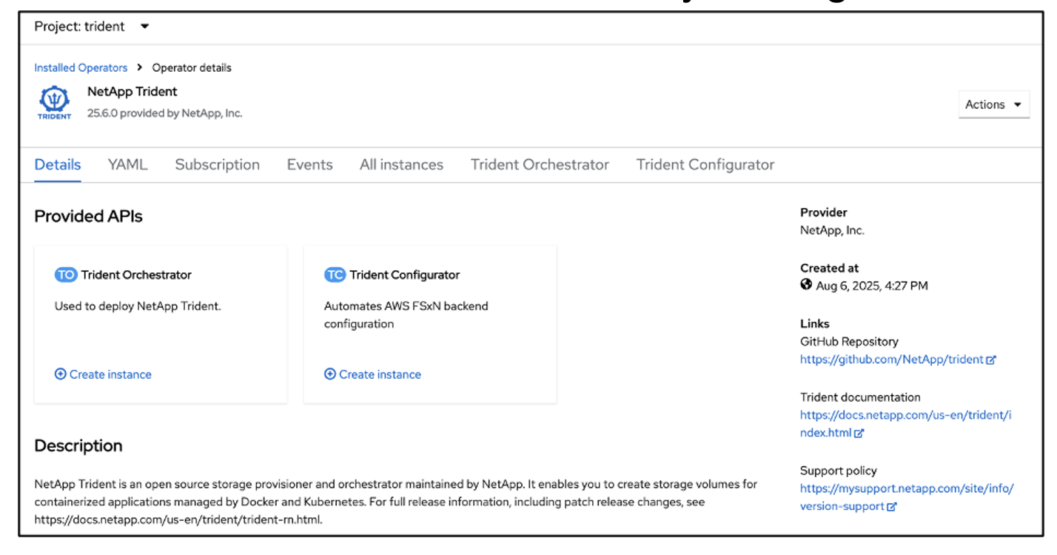This screenshot has width=1057, height=555.
Task: Click the TC badge on Trident Configurator card
Action: pyautogui.click(x=335, y=274)
